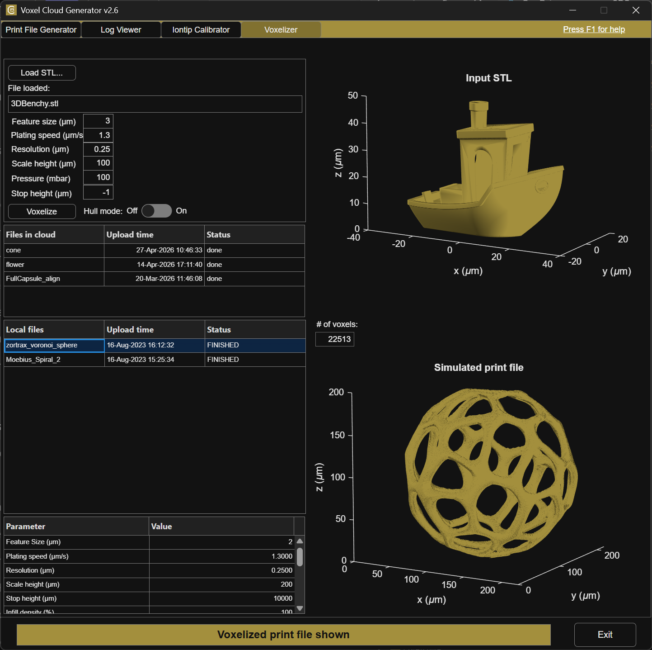Select the cone file in cloud list

tap(155, 250)
